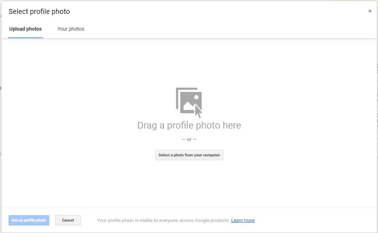This screenshot has width=378, height=233.
Task: Set as profile photo
Action: pyautogui.click(x=29, y=220)
